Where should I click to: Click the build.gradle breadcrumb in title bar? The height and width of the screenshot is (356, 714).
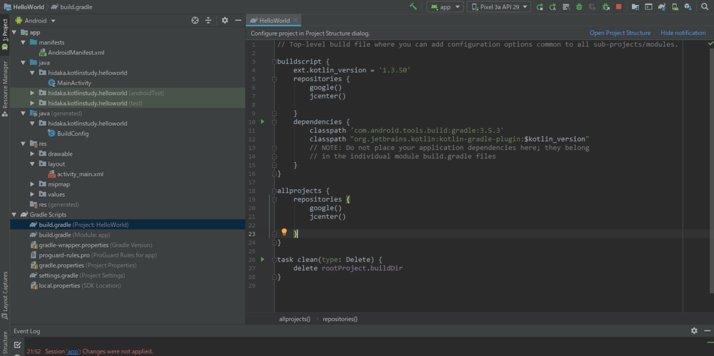(x=71, y=7)
